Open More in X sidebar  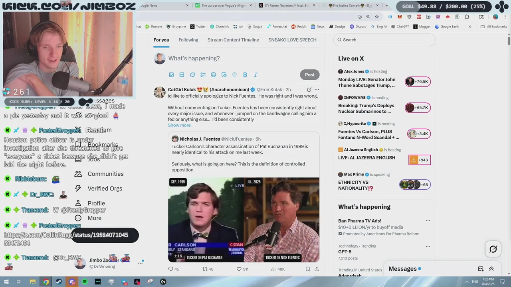pos(89,218)
